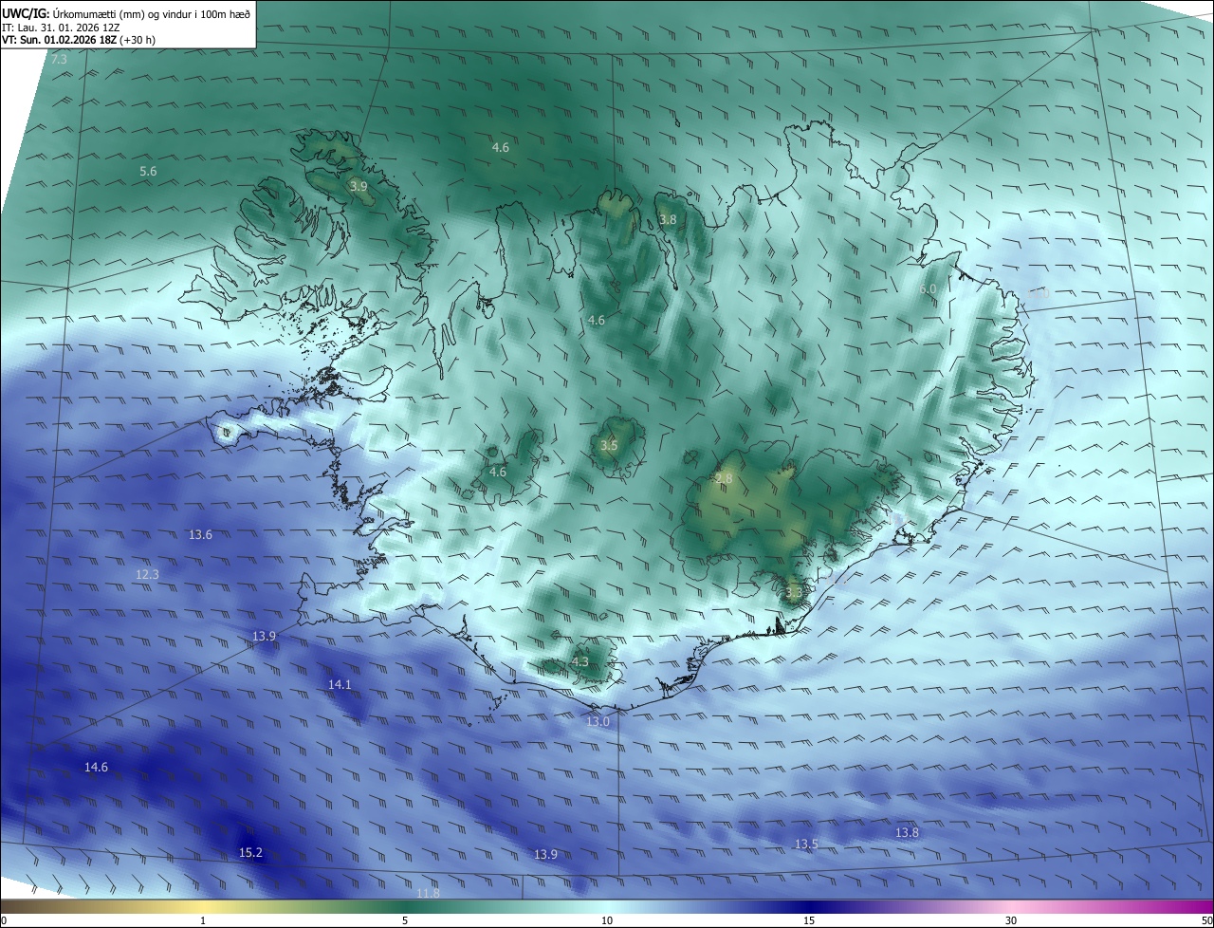Select the 15.2 maximum value label
Screen dimensions: 1214x928
click(250, 853)
